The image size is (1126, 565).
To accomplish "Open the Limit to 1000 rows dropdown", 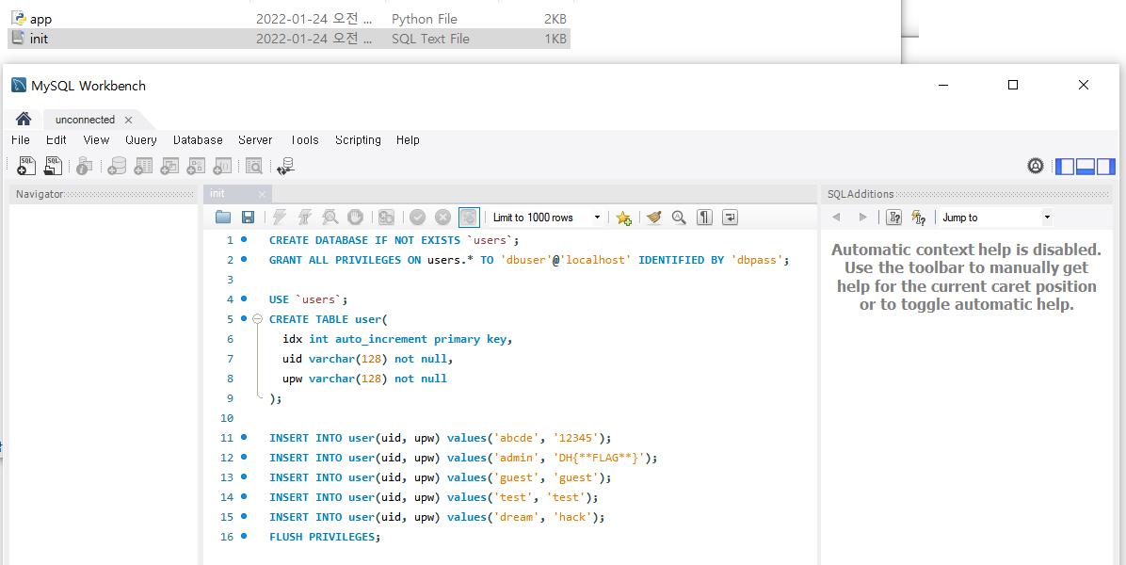I will coord(546,218).
